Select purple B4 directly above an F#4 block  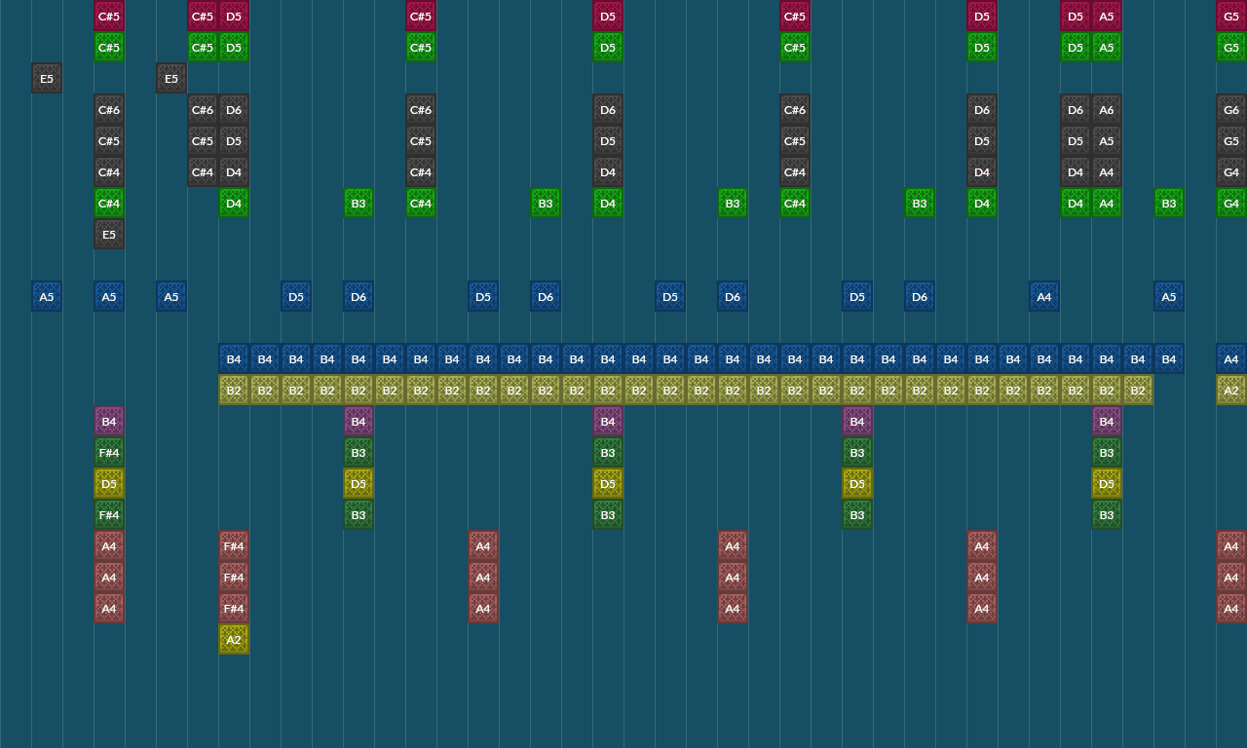click(109, 421)
